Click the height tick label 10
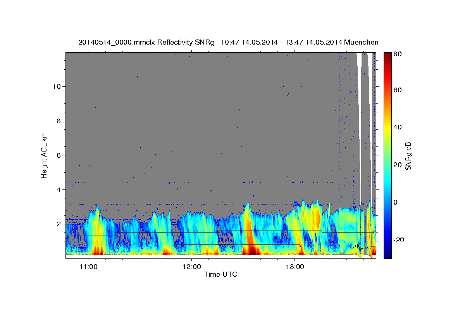 click(57, 86)
